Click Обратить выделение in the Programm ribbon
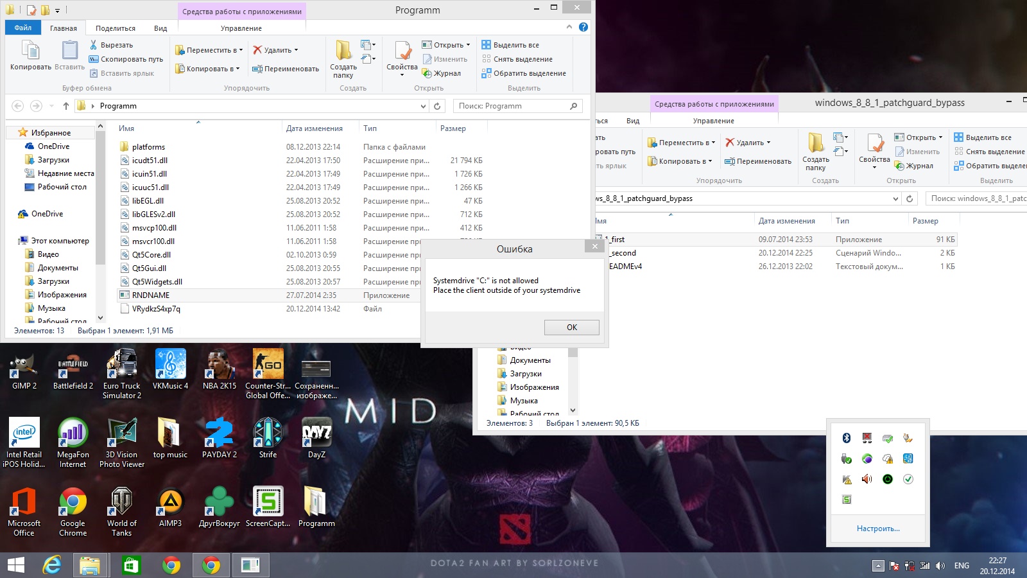 click(524, 73)
